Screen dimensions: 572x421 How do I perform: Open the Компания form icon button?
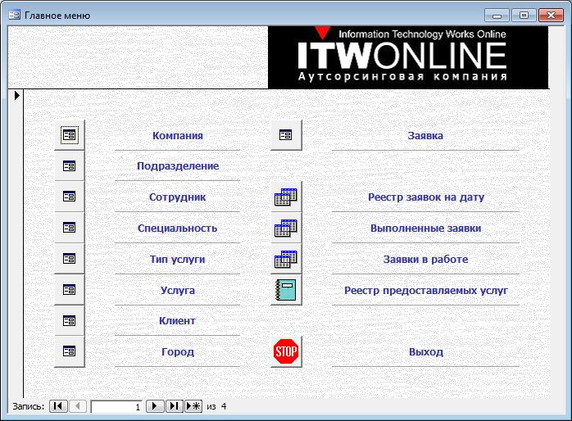click(70, 135)
